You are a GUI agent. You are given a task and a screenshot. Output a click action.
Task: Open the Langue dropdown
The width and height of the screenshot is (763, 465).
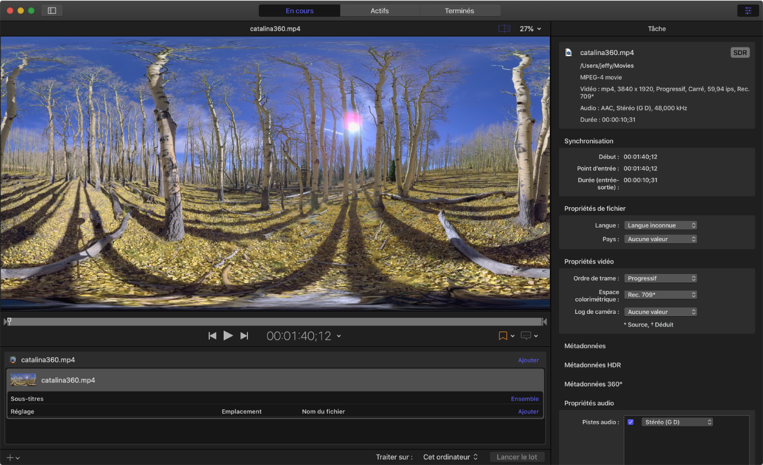(660, 225)
